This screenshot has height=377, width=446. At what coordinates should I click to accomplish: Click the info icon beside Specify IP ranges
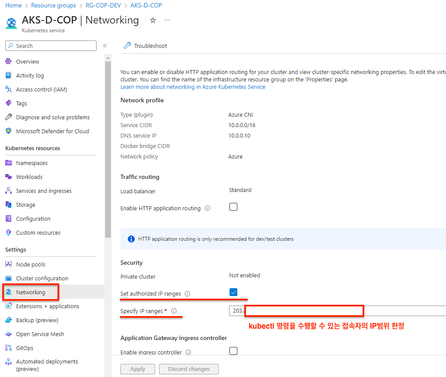click(174, 311)
